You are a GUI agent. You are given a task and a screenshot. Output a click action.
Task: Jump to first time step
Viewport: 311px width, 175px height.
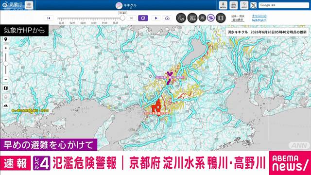(x=49, y=18)
